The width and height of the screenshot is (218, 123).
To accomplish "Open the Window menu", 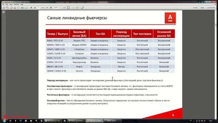I will [x=16, y=4].
